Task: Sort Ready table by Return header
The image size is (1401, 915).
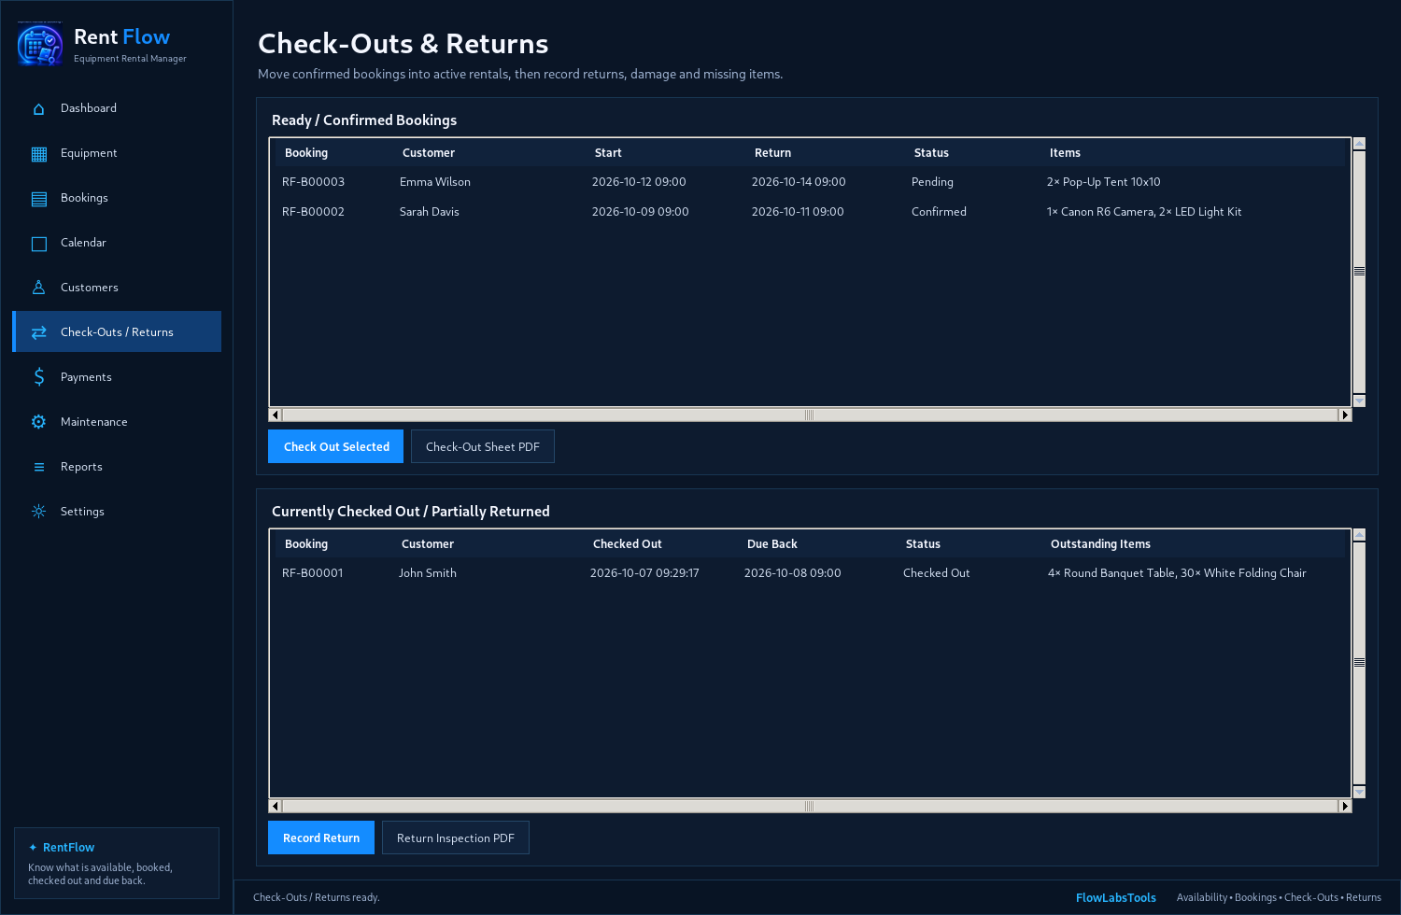Action: (x=772, y=153)
